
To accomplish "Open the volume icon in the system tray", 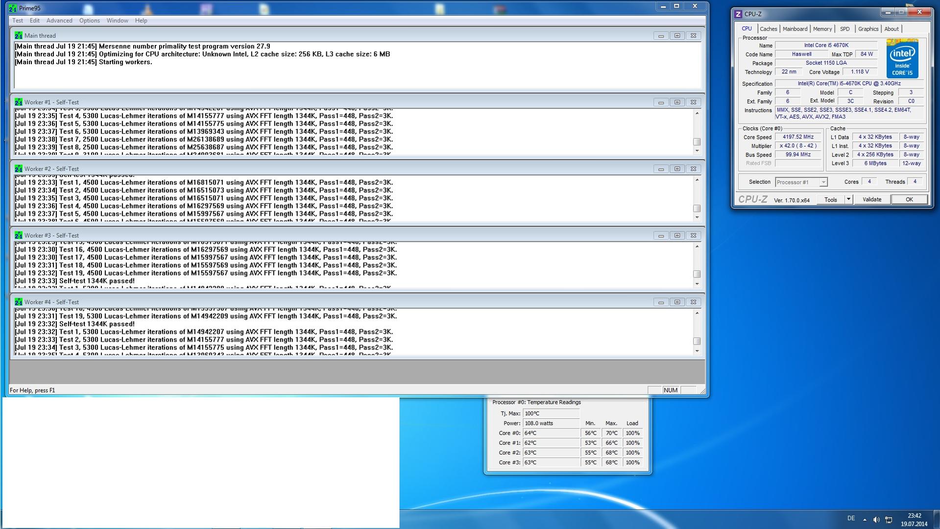I will (876, 520).
